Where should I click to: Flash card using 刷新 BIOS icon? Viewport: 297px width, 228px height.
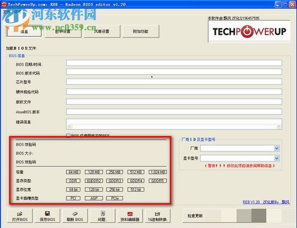point(75,216)
